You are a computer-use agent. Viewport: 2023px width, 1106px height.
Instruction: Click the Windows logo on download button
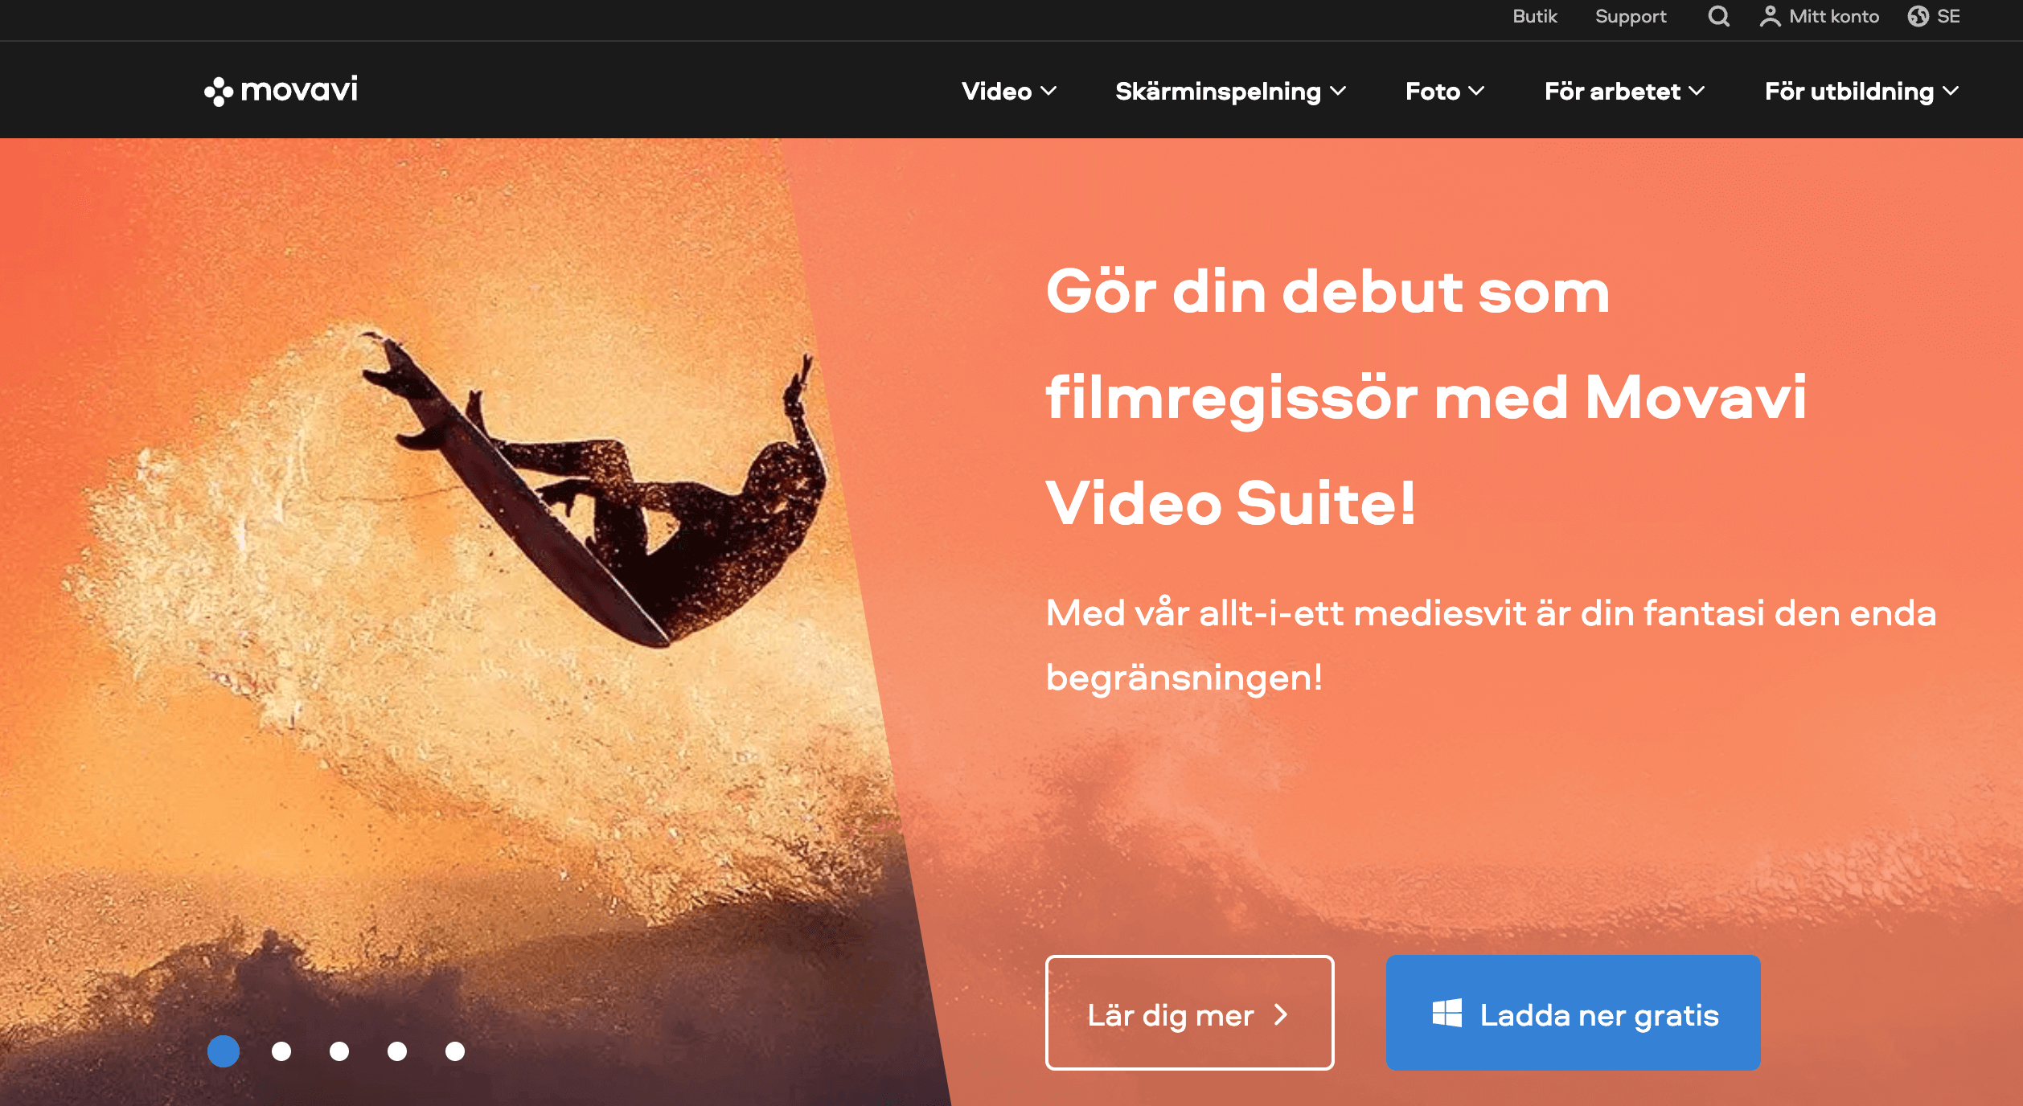pos(1446,1014)
